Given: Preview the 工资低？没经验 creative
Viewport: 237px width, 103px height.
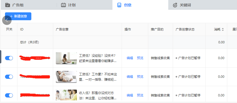Looking at the screenshot, I should 140,58.
